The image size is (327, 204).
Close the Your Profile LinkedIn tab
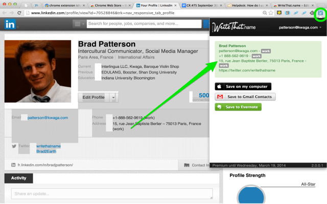(x=175, y=6)
